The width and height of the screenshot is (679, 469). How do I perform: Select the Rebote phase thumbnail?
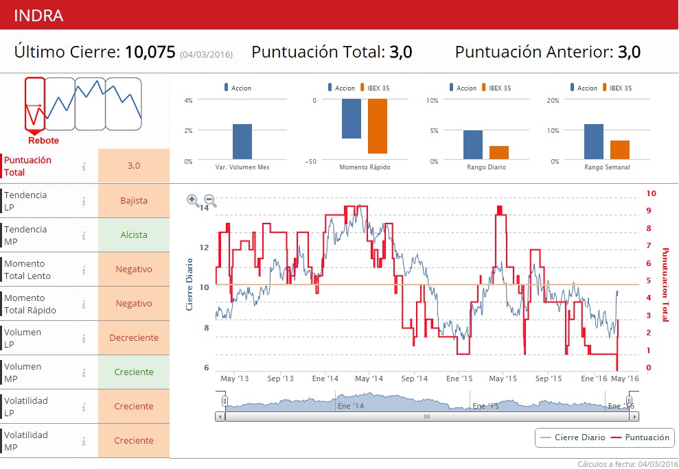point(35,105)
